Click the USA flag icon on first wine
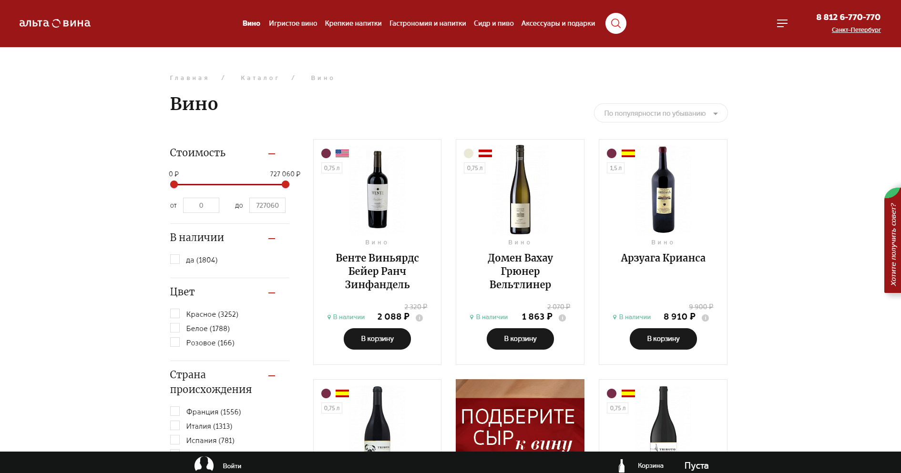Screen dimensions: 901x473 tap(342, 153)
